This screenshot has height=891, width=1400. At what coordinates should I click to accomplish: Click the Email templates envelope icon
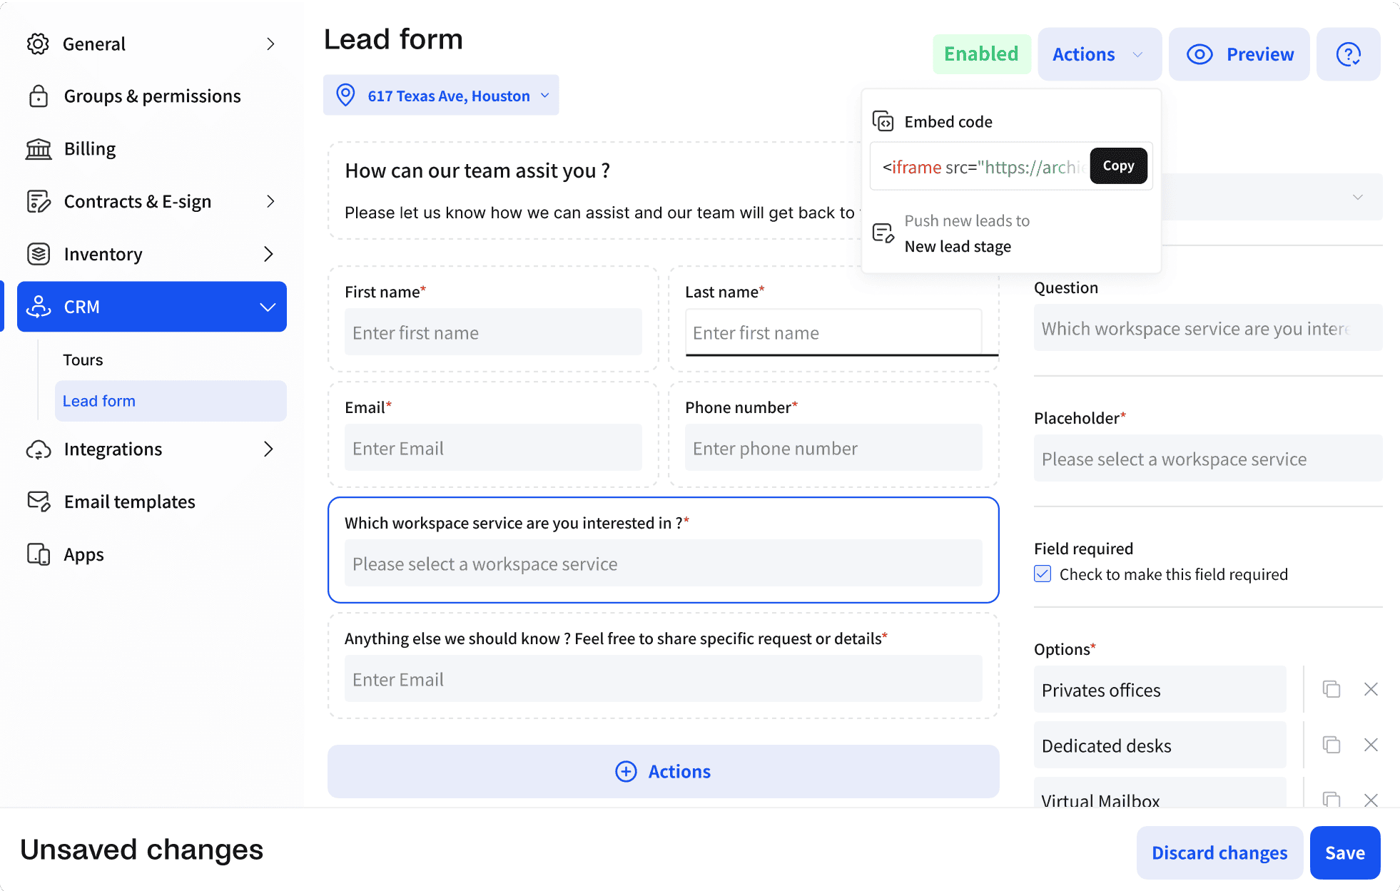39,501
